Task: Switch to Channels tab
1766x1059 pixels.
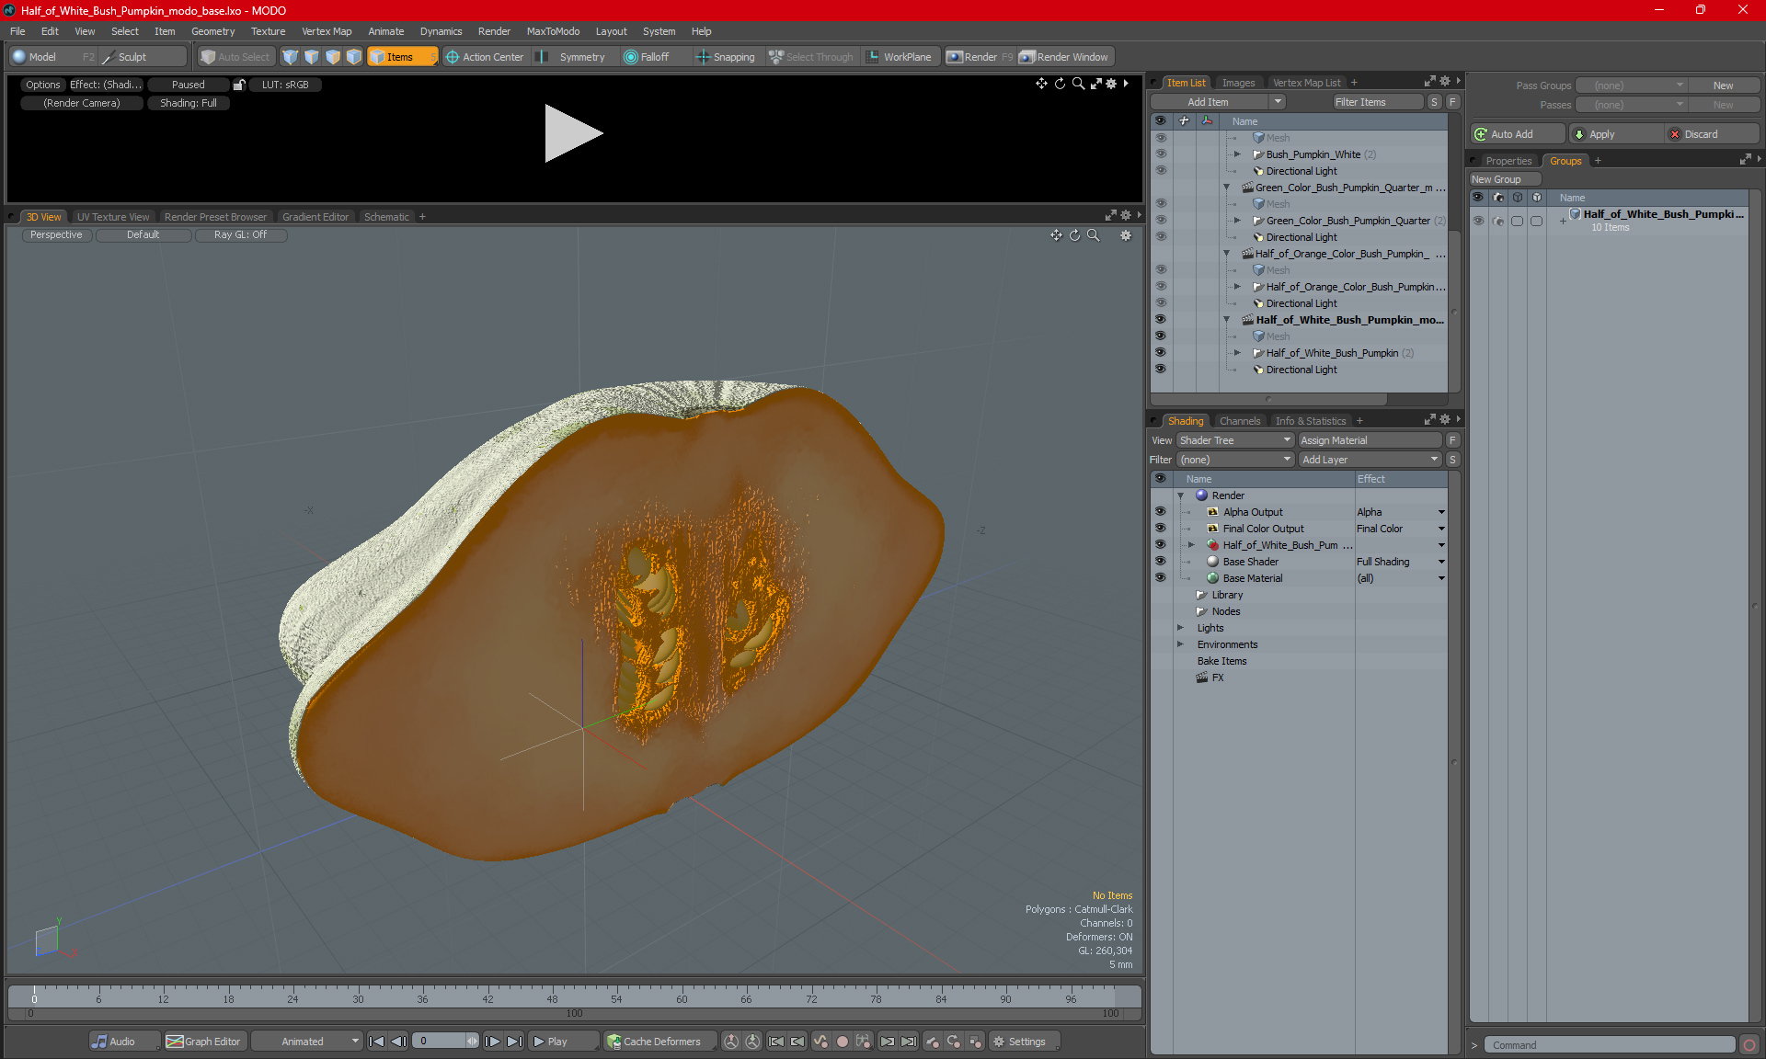Action: click(1240, 421)
